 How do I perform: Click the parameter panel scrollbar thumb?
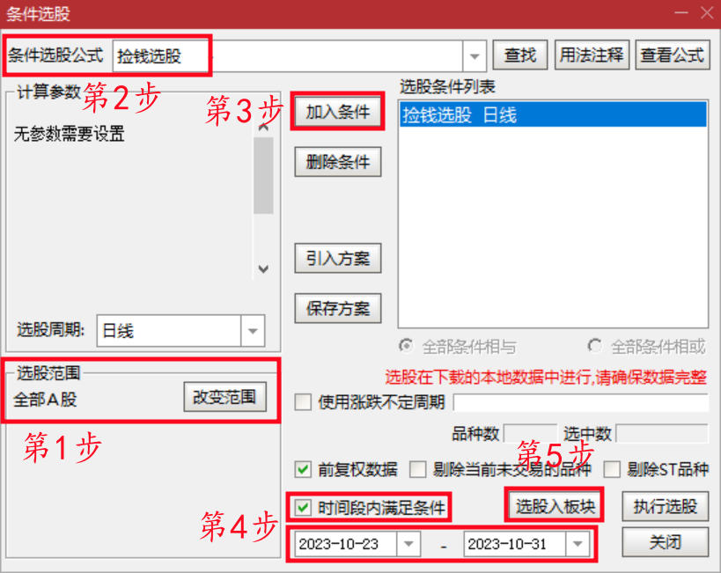tap(263, 176)
